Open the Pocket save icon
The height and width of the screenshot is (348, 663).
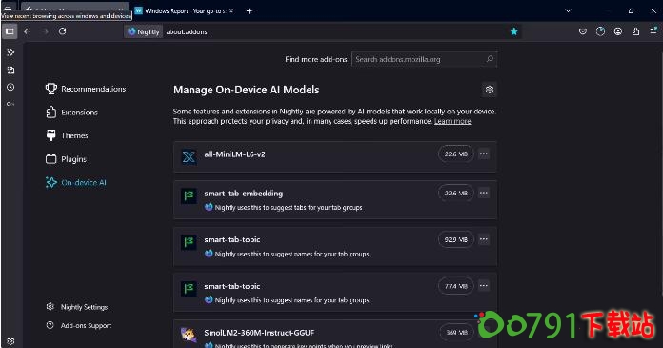583,31
